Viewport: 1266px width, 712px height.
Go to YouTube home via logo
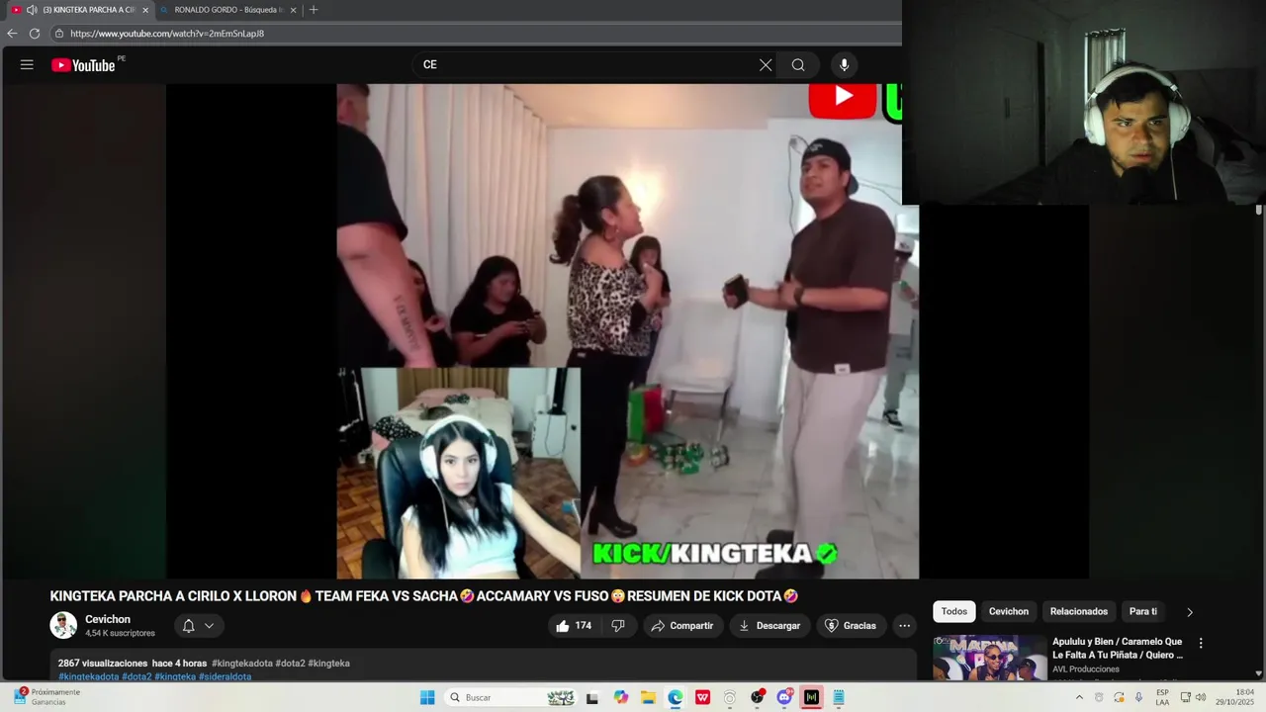83,65
